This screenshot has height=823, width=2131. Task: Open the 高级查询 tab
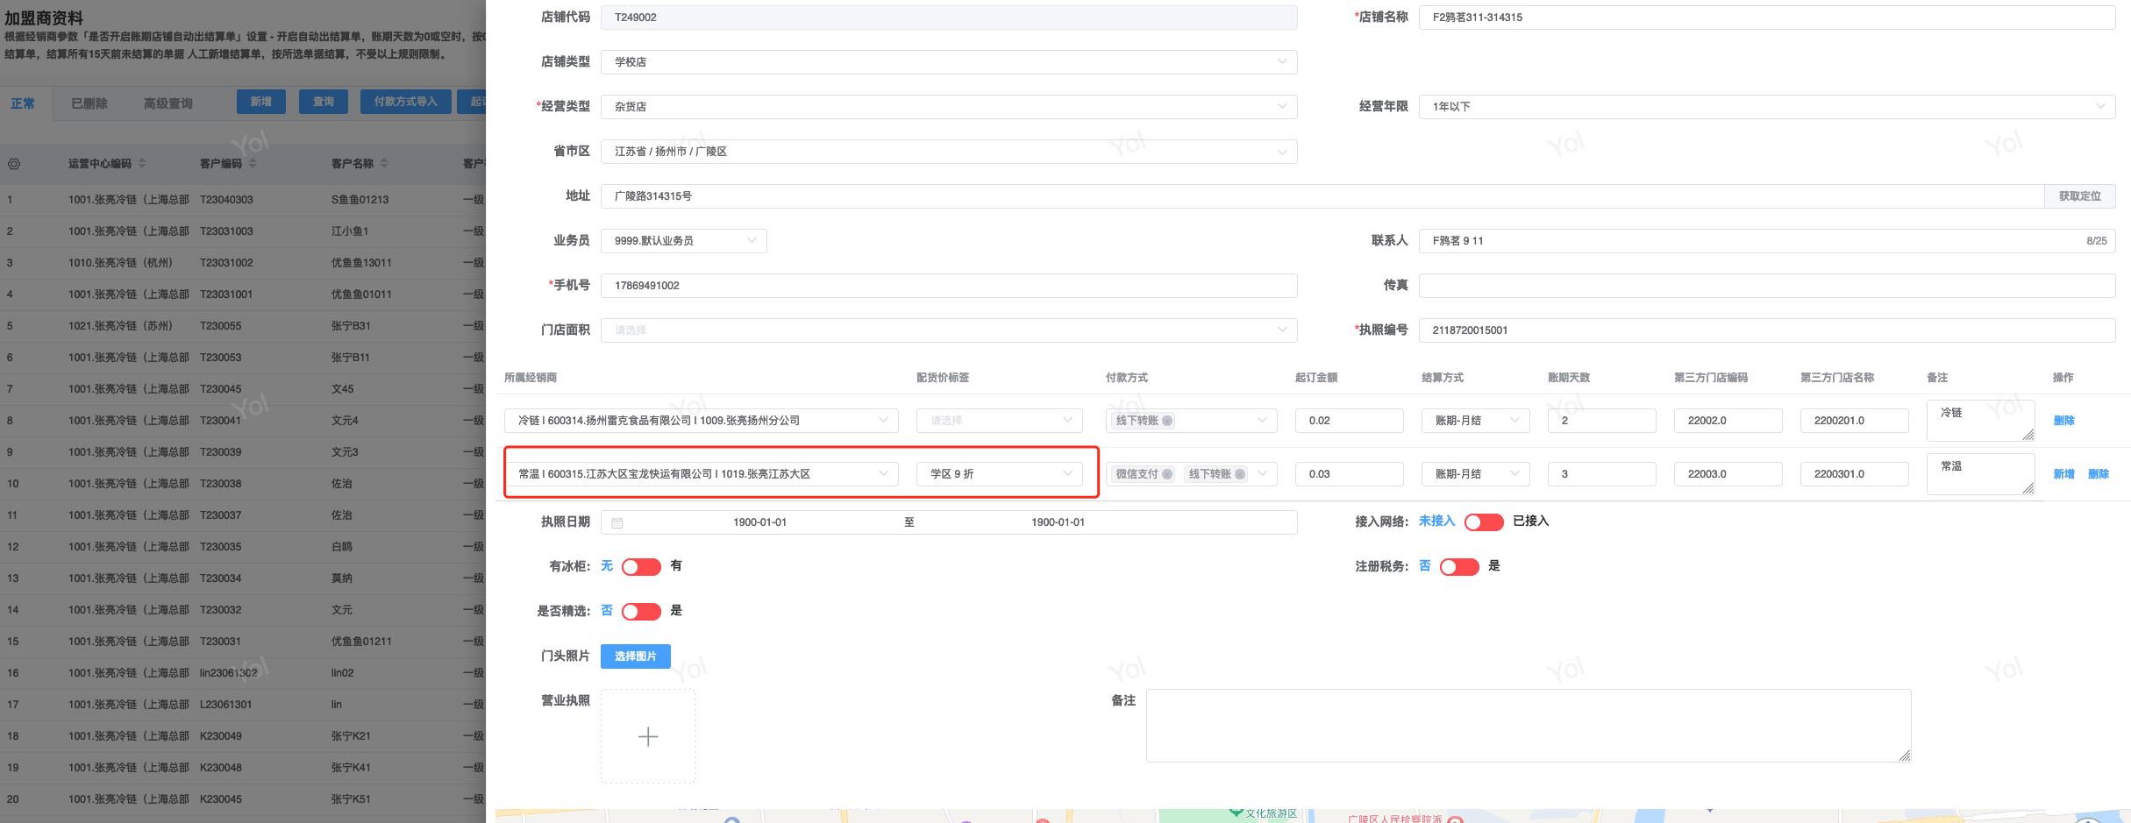coord(168,103)
